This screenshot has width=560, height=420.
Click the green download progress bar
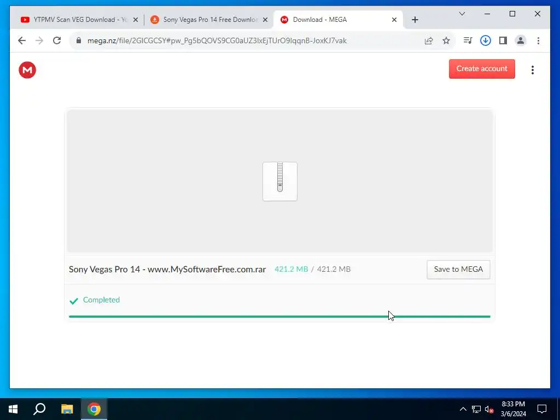[x=279, y=317]
